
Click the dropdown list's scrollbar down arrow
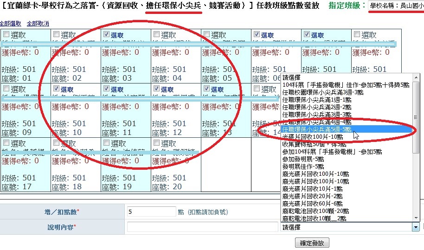(x=416, y=218)
